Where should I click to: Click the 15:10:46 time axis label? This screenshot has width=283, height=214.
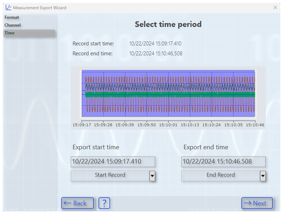pos(255,125)
